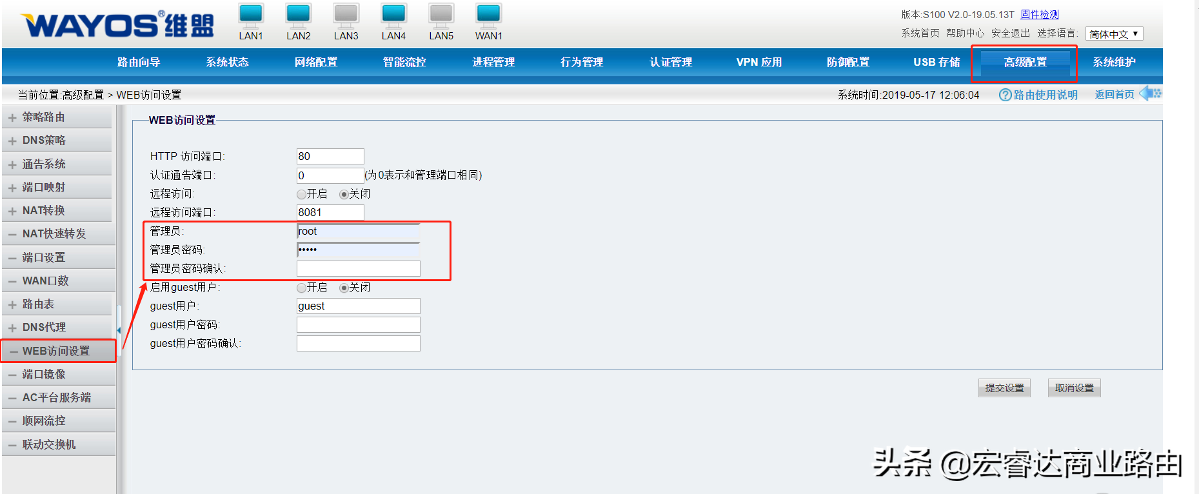This screenshot has width=1199, height=494.
Task: Expand the 路由表 sidebar section
Action: pos(57,304)
